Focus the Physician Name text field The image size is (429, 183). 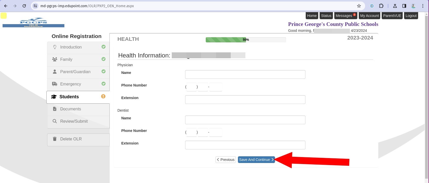pyautogui.click(x=245, y=74)
